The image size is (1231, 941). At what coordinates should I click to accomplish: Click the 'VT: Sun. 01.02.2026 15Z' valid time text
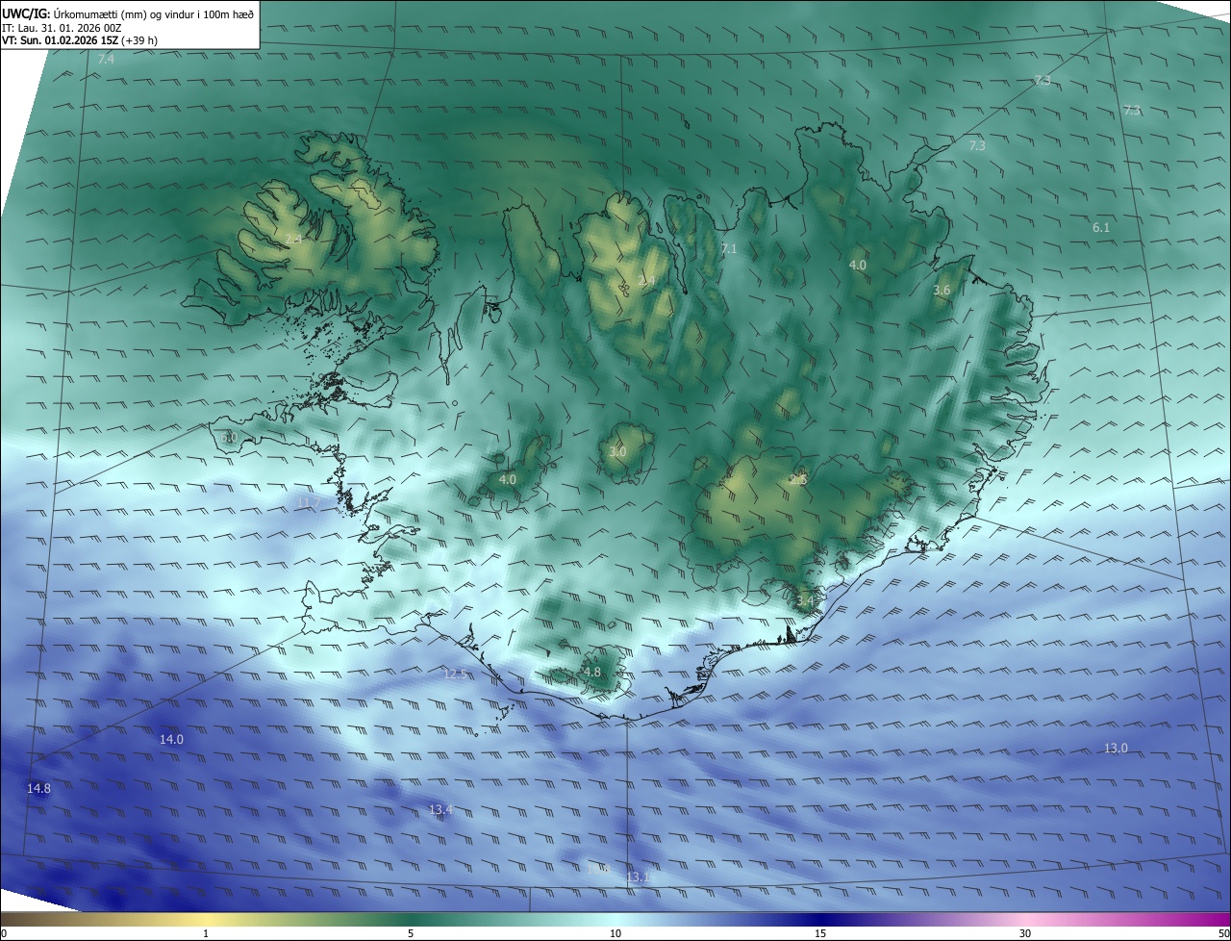61,40
